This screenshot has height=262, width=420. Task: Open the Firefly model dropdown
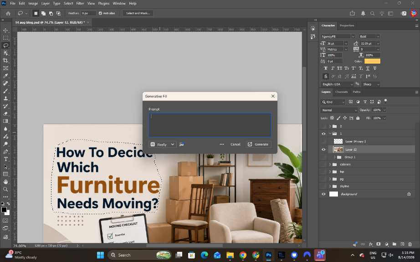click(163, 144)
